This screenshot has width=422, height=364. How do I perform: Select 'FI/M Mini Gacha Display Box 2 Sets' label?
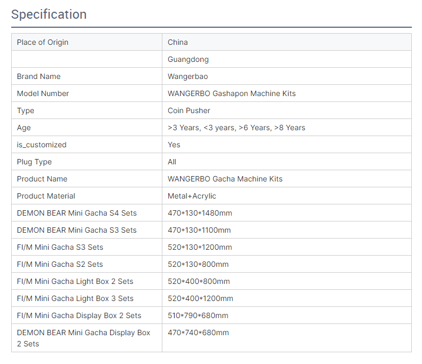pyautogui.click(x=79, y=315)
